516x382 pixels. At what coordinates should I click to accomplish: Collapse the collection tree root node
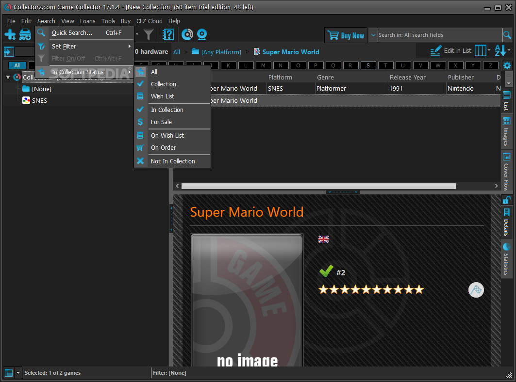point(8,77)
